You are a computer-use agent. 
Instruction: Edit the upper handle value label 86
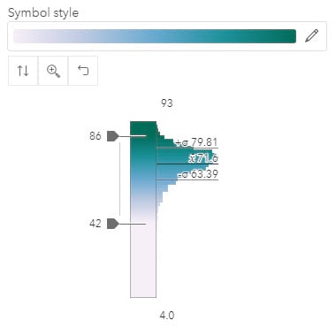95,136
